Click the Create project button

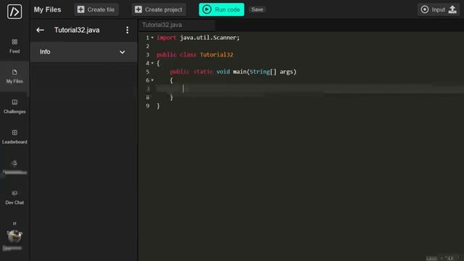coord(159,9)
